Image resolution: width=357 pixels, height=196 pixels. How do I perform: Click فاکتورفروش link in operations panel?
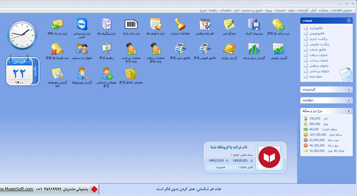pos(317,34)
